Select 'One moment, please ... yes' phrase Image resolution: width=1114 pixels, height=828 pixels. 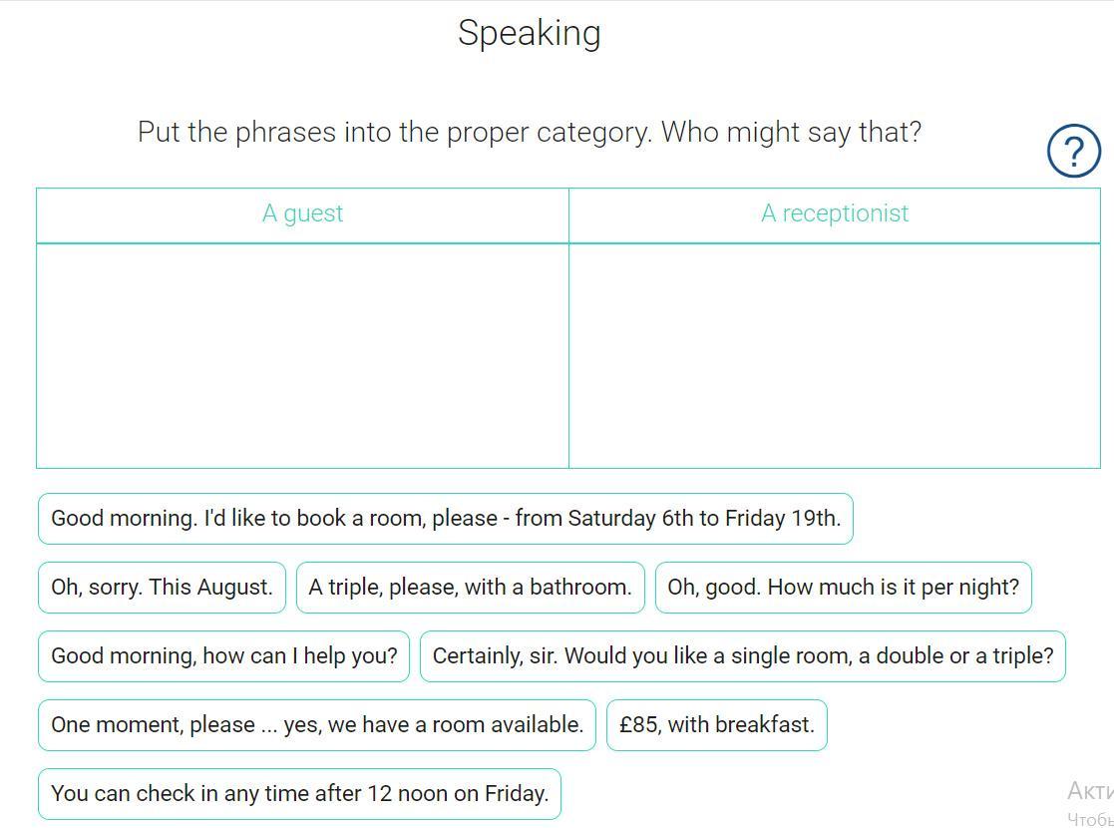[x=316, y=725]
